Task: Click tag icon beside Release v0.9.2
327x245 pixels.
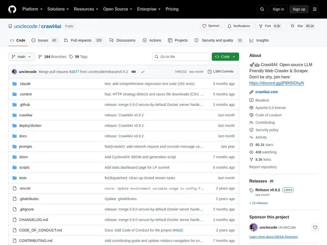Action: pos(251,190)
